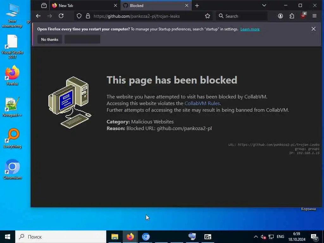This screenshot has width=324, height=243.
Task: Launch Firefox from the desktop shortcut
Action: pos(12,76)
